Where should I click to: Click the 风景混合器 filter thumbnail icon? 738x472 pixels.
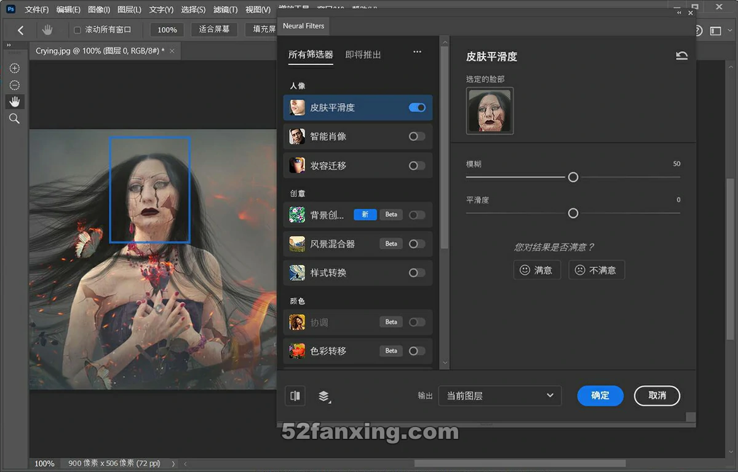[x=297, y=243]
